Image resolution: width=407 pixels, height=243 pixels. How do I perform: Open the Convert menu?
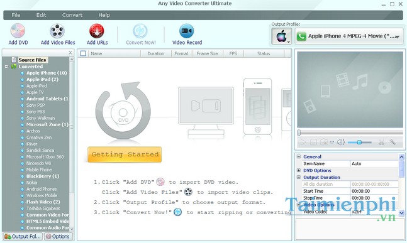pos(72,15)
